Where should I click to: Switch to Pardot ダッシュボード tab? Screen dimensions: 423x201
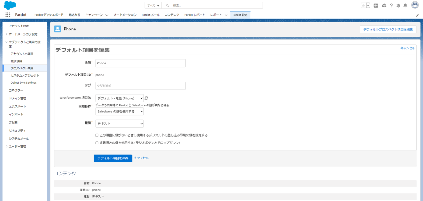[49, 15]
